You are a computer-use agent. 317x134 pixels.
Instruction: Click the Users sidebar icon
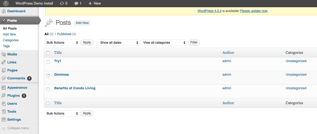4,104
